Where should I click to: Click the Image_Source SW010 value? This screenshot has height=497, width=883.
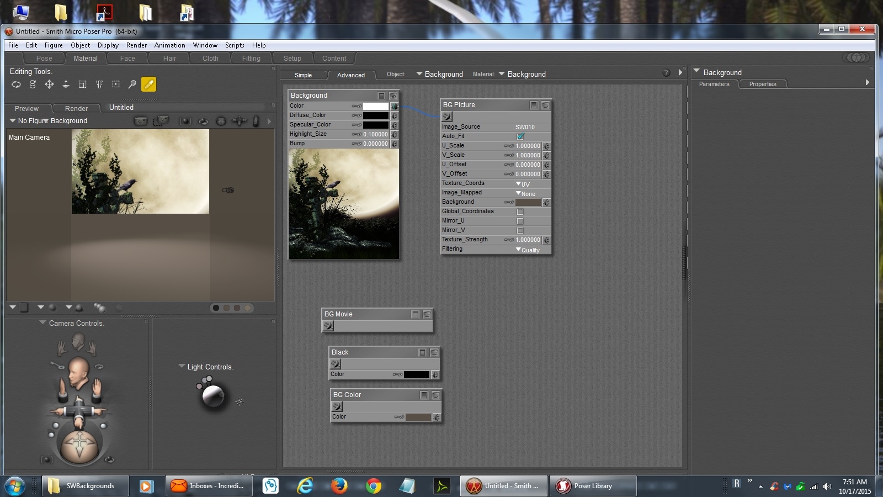(525, 127)
